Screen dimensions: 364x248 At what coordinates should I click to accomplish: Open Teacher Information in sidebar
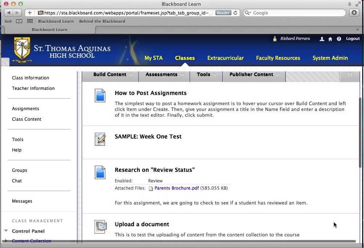click(33, 88)
